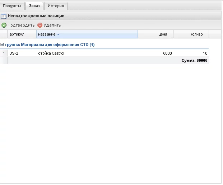Select the Заказ tab
Screen dimensions: 223x185
click(x=34, y=6)
